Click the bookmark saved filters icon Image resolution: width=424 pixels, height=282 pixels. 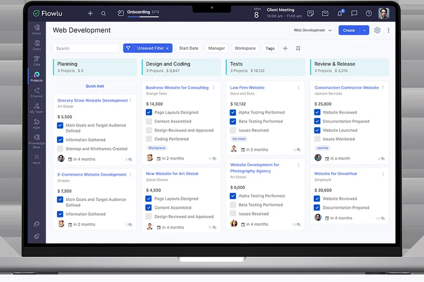(298, 48)
